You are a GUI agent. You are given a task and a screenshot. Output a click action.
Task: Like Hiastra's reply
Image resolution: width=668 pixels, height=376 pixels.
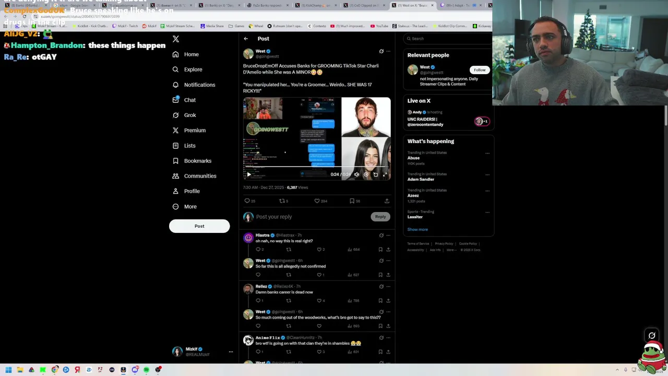(321, 250)
